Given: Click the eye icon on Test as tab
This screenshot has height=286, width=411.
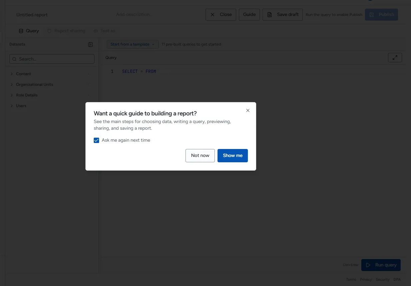Looking at the screenshot, I should coord(96,31).
